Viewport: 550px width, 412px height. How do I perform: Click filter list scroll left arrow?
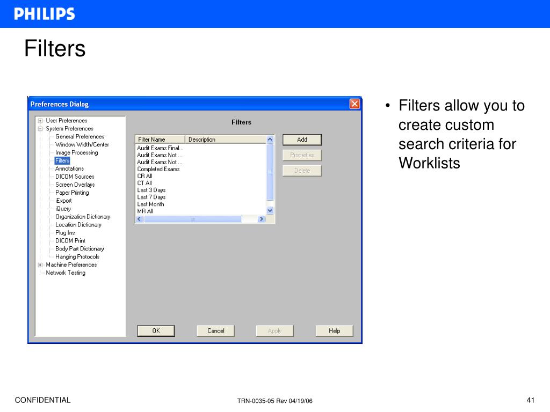(139, 219)
